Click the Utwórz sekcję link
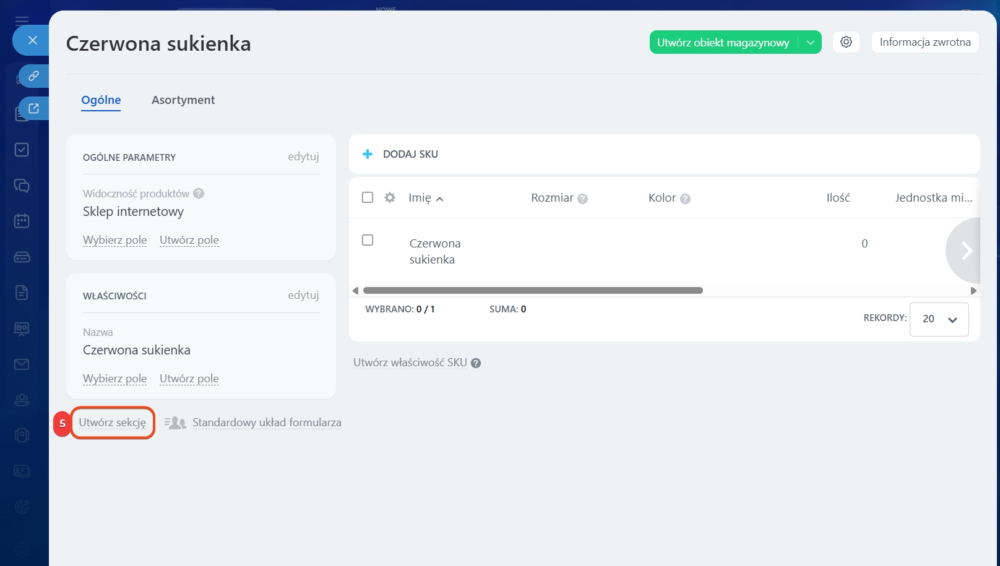 (113, 422)
